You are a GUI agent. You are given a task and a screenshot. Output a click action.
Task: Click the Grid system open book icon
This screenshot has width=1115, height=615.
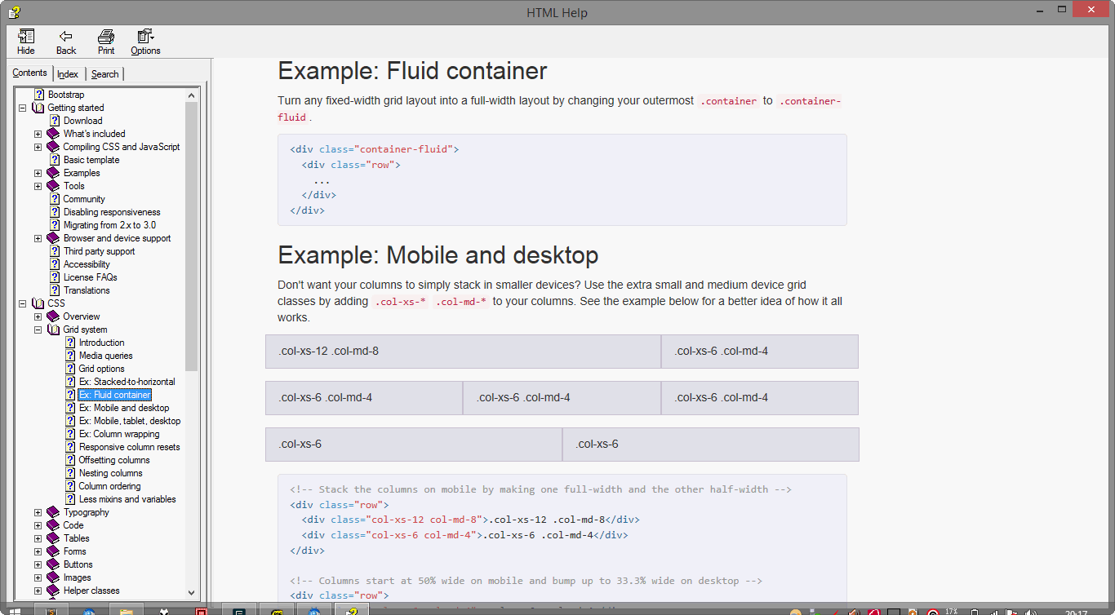click(53, 330)
